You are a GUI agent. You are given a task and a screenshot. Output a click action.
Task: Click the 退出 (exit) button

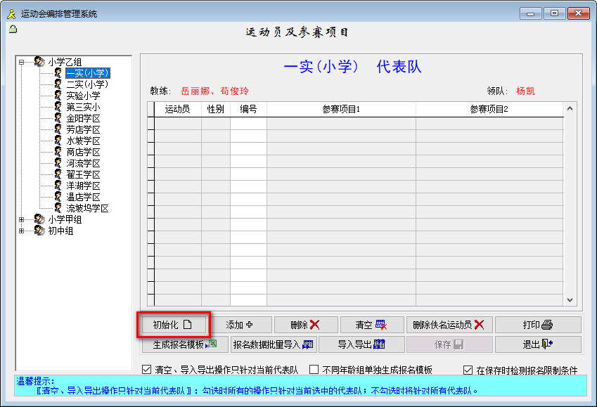[537, 344]
